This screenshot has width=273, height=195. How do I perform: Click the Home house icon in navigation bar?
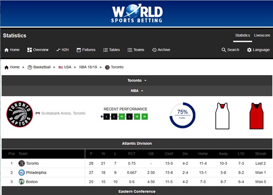6,50
